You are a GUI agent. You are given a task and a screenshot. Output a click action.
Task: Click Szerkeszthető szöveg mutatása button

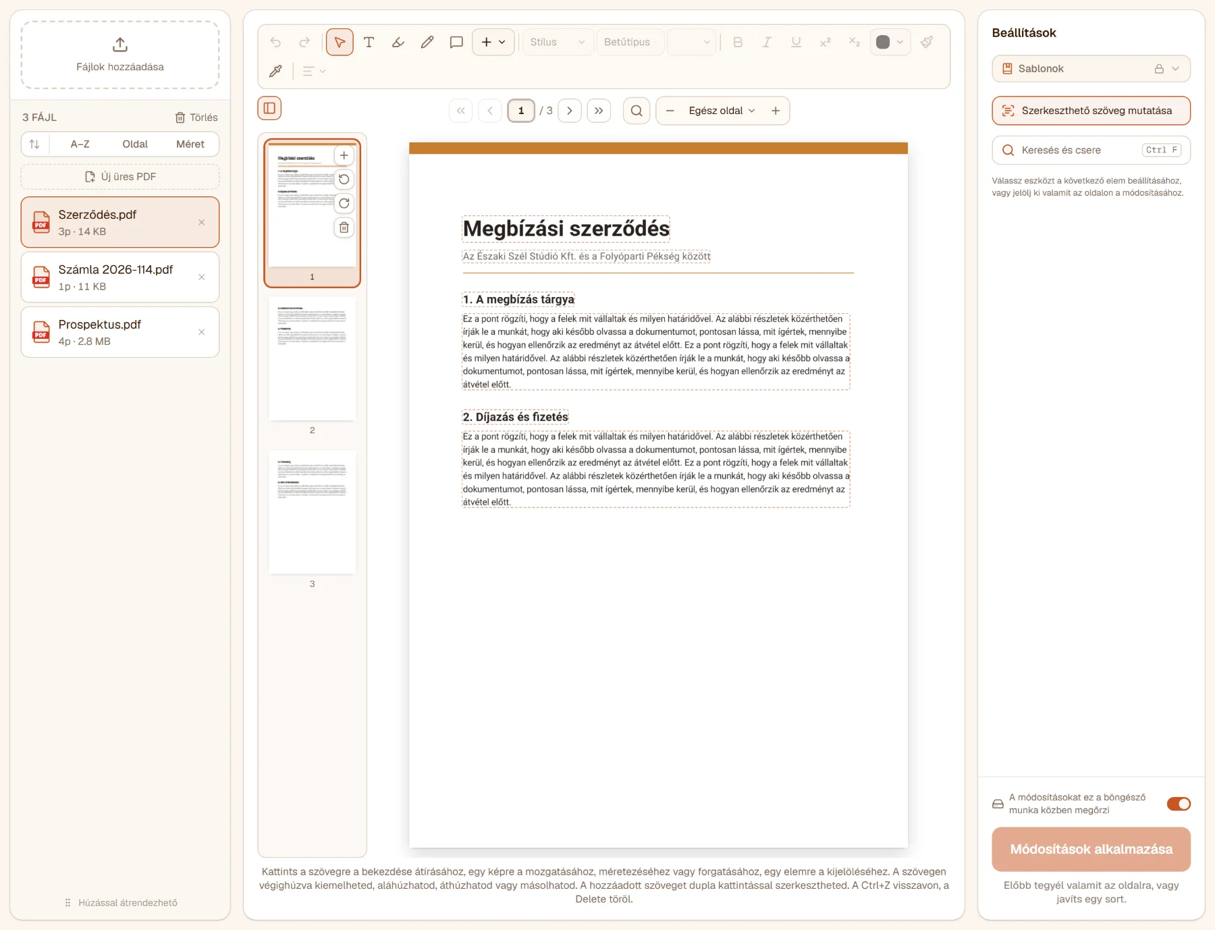point(1091,111)
